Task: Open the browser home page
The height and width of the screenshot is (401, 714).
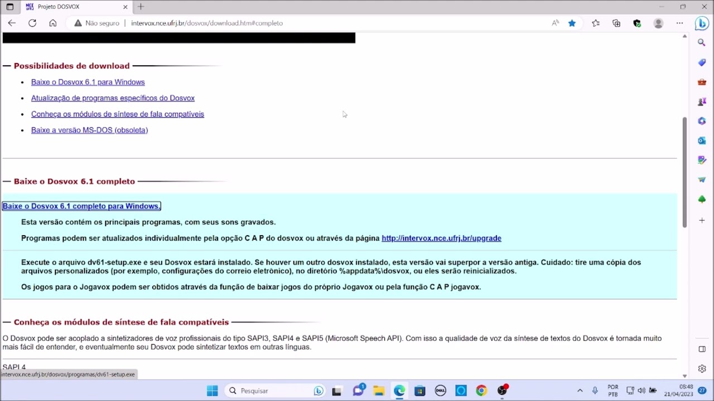Action: pos(53,23)
